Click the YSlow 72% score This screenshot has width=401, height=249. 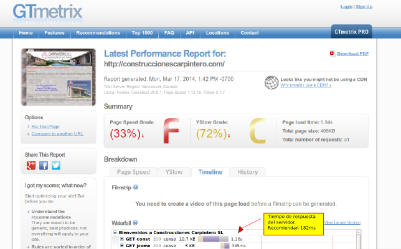point(213,134)
